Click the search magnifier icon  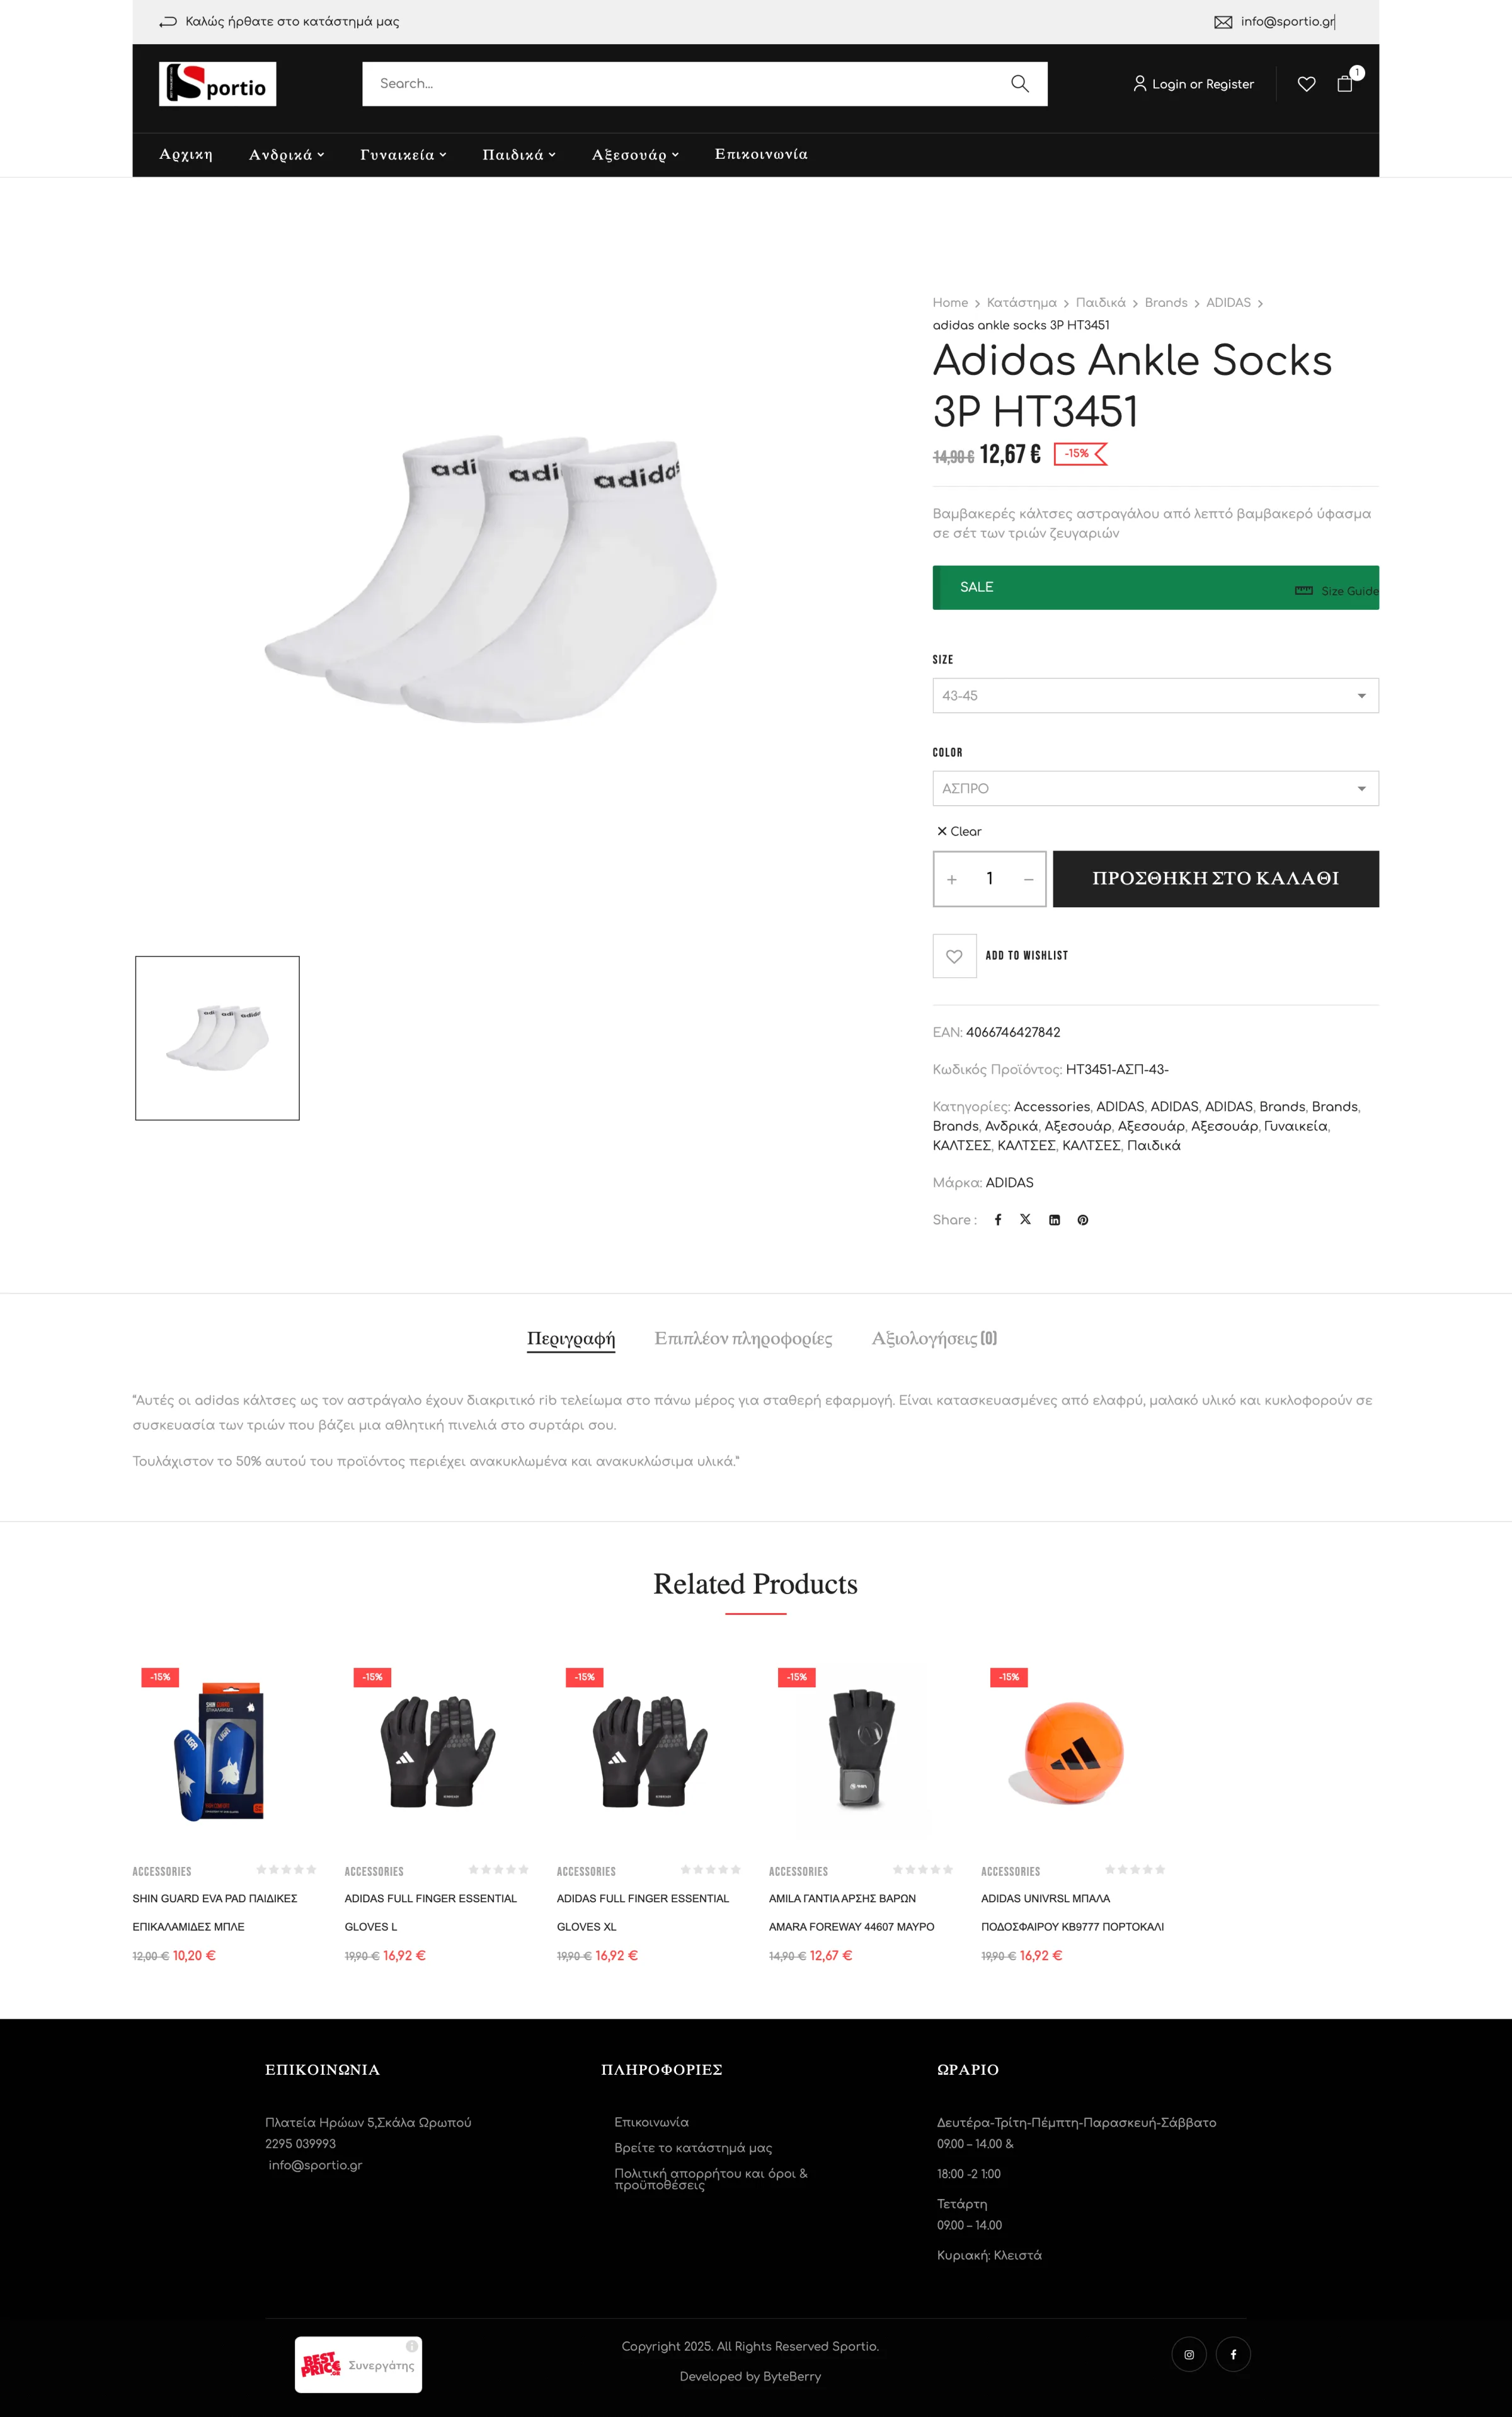tap(1019, 84)
